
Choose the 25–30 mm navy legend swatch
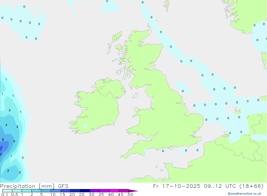pyautogui.click(x=85, y=191)
